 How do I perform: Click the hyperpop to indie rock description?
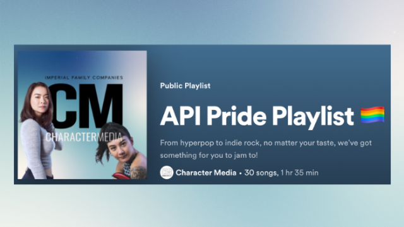[266, 149]
